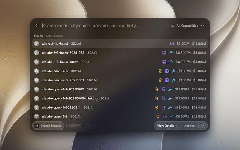The image size is (240, 150).
Task: Click the provider icon for claude-opus-4-5 row
Action: click(x=36, y=117)
